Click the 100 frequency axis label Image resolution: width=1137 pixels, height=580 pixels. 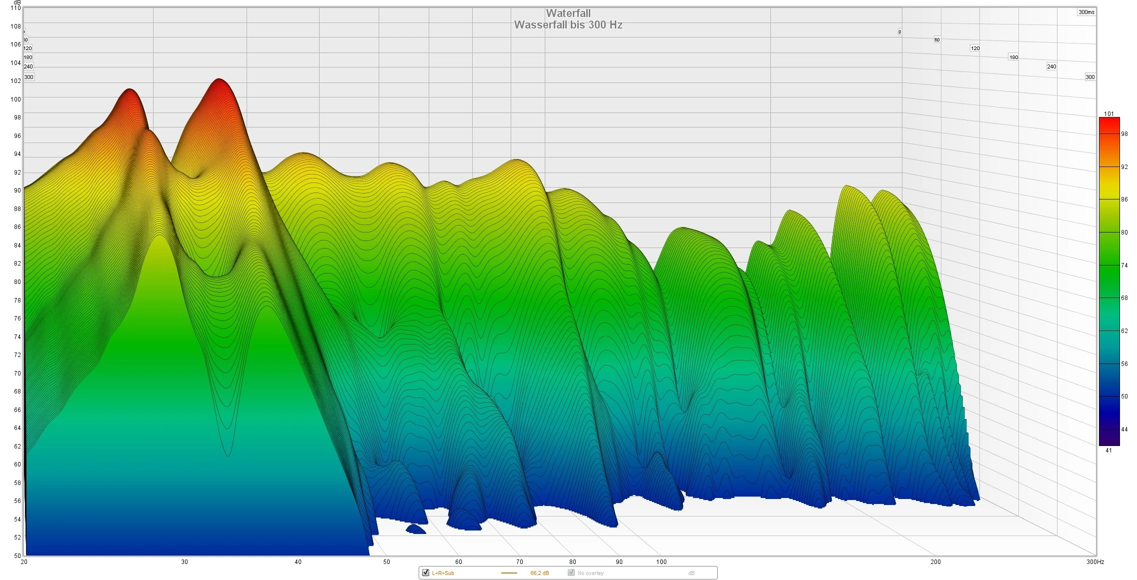click(661, 562)
